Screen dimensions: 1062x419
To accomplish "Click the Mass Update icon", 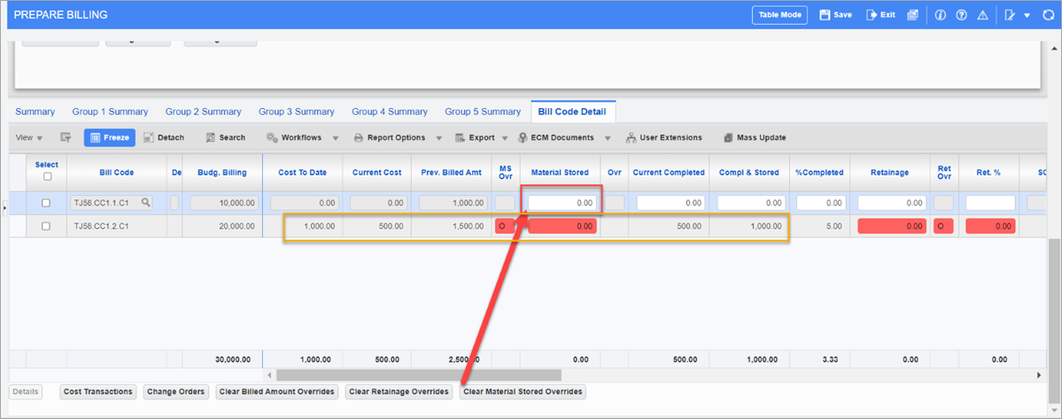I will (729, 137).
